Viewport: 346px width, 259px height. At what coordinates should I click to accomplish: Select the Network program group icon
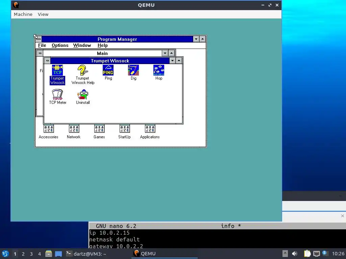pos(74,132)
